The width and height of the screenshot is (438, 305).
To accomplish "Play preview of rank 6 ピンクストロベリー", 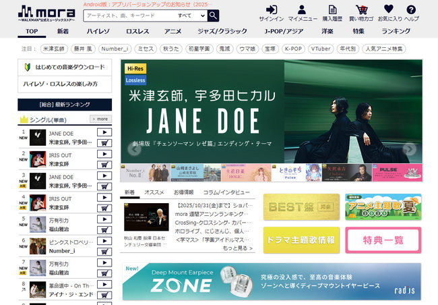I will [104, 241].
